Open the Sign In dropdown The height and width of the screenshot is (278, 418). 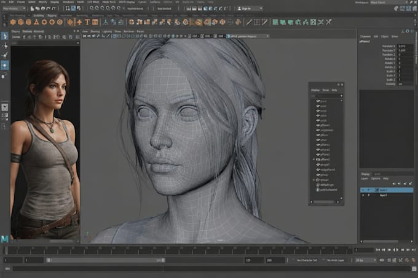(250, 9)
